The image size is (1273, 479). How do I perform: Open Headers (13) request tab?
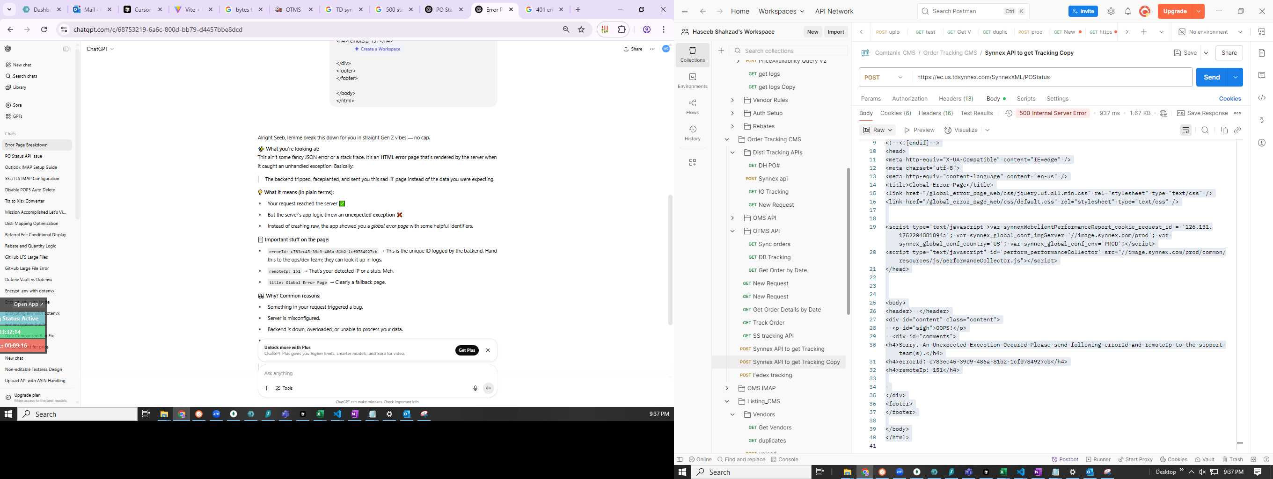point(956,99)
